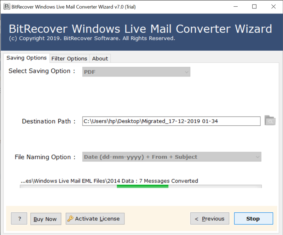Click the BitRecover app icon in title bar

(x=7, y=7)
